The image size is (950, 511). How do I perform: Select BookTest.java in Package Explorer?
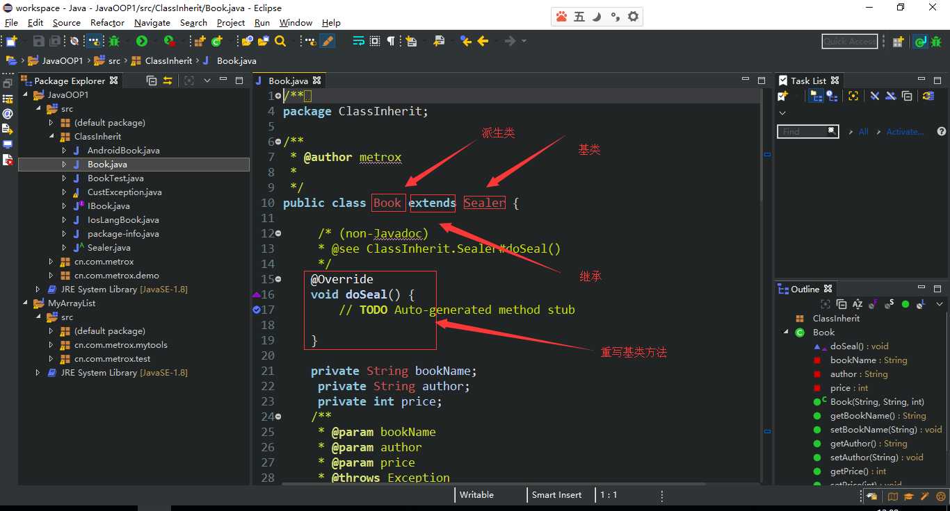coord(115,178)
